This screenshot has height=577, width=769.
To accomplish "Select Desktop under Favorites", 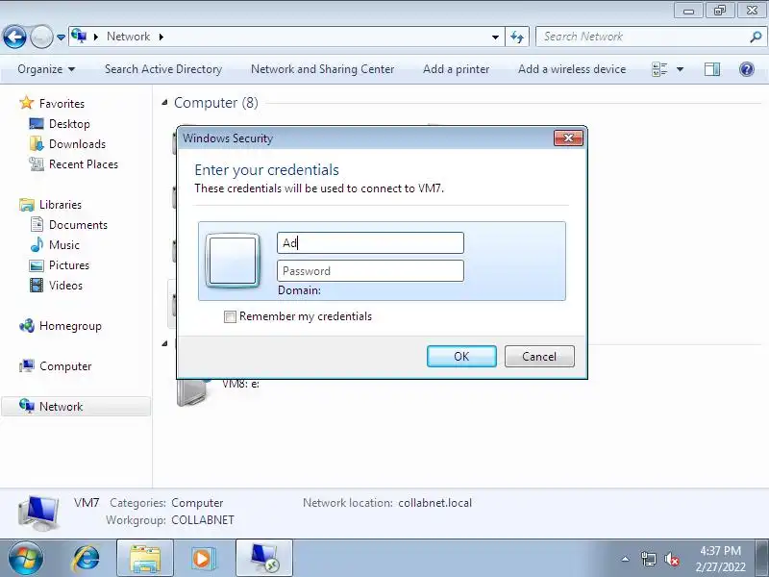I will pos(60,124).
